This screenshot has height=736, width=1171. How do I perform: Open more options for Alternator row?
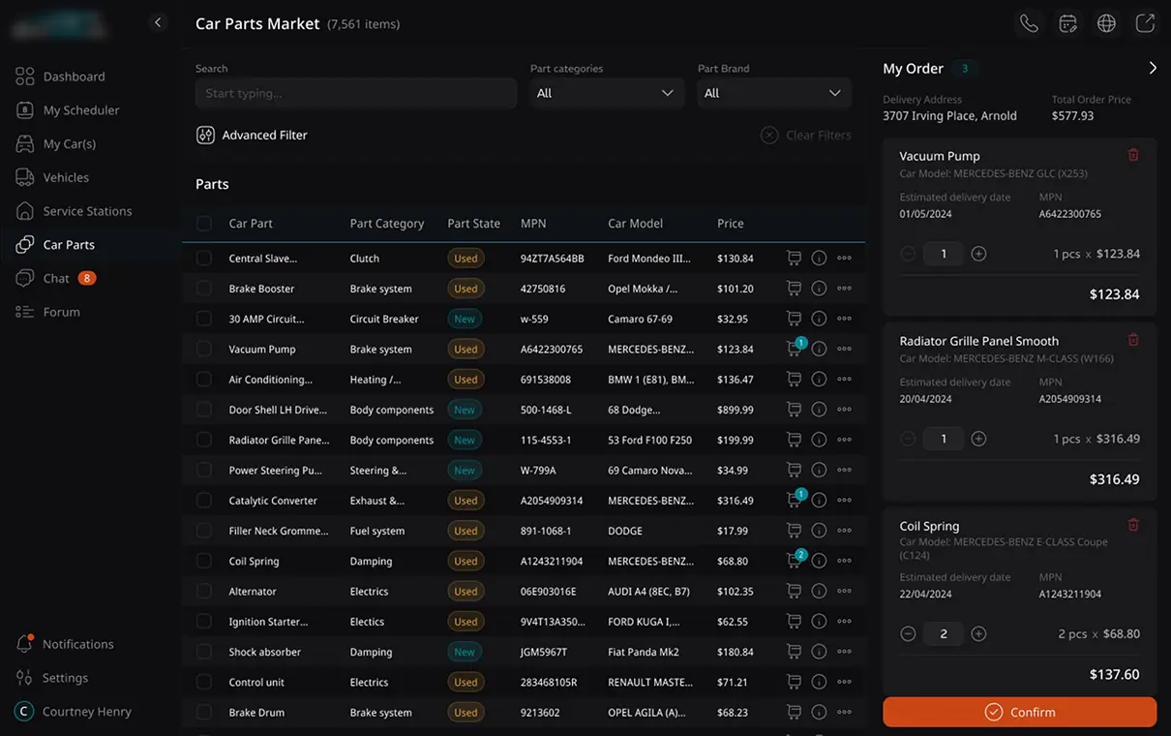[x=844, y=591]
